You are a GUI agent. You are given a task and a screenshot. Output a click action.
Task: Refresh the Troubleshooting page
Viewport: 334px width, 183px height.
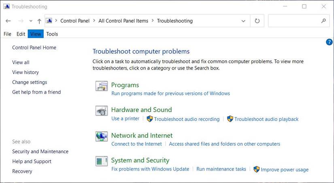click(257, 21)
